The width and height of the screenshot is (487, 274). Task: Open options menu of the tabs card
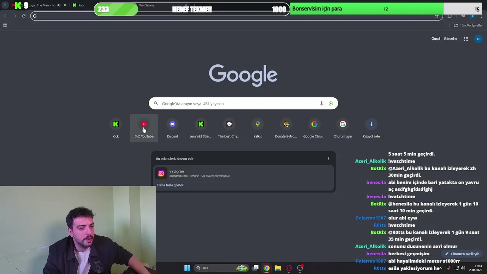pyautogui.click(x=328, y=159)
